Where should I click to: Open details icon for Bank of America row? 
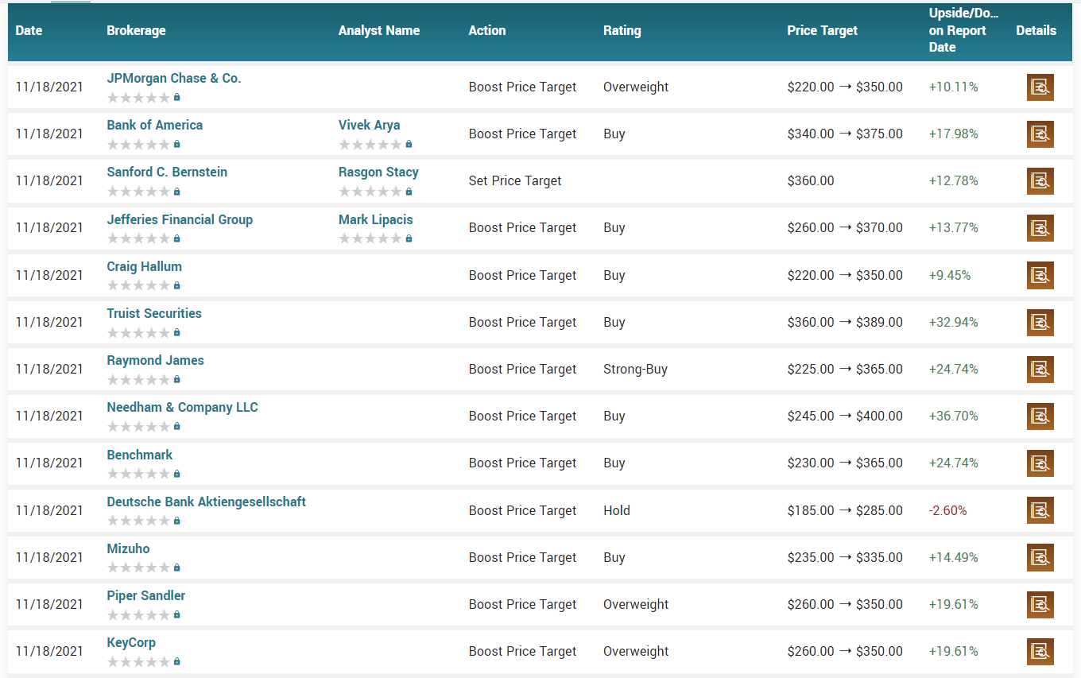(x=1040, y=134)
